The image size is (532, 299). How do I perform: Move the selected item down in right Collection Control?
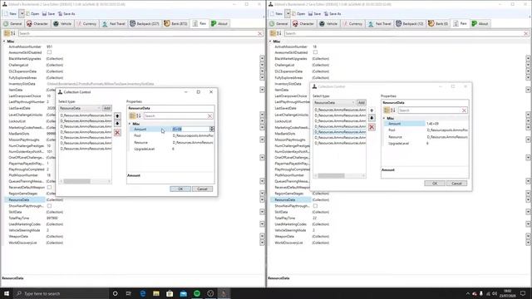pyautogui.click(x=372, y=118)
